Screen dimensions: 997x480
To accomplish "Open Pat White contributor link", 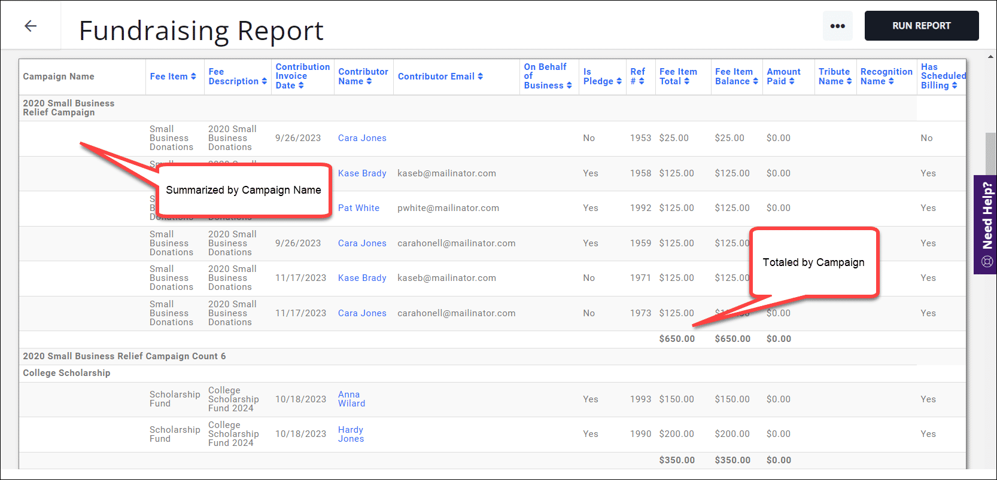I will tap(358, 208).
